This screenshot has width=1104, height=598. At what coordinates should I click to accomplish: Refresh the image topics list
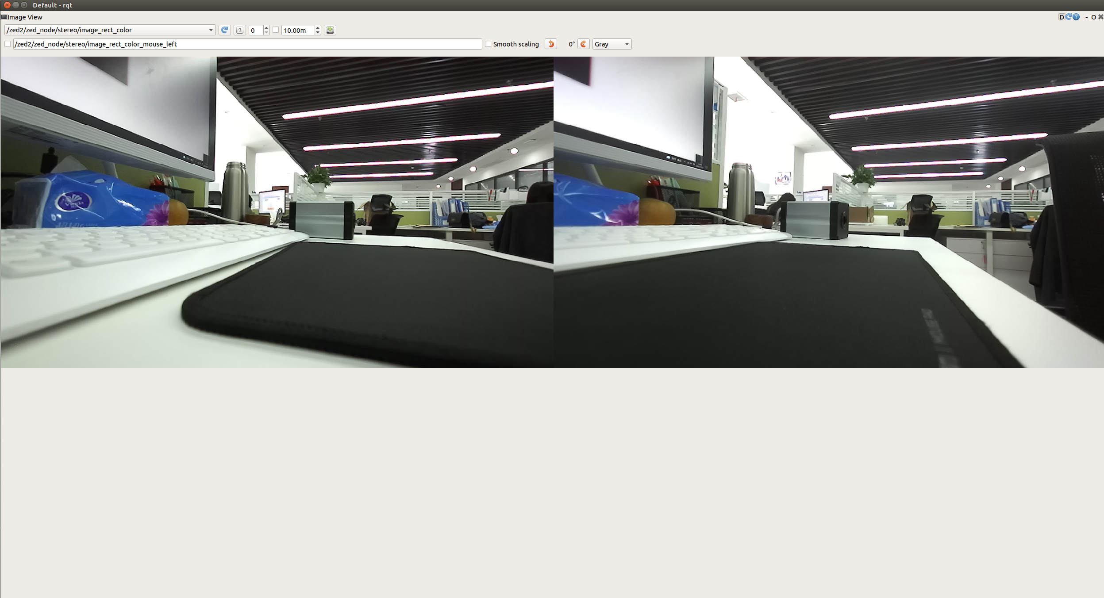point(224,30)
